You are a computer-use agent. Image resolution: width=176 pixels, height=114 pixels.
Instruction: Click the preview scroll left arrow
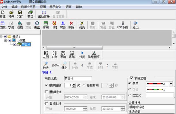tap(44, 48)
